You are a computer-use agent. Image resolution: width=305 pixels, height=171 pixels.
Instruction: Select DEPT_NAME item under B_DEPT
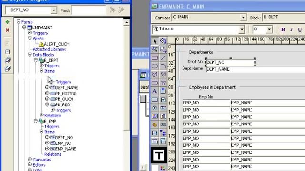(67, 87)
